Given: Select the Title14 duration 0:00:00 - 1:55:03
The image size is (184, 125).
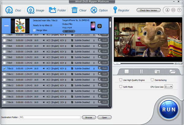Looking at the screenshot, I should [24, 91].
